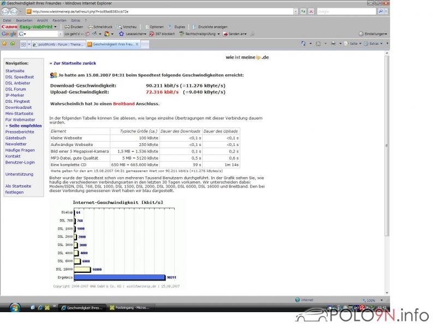Click the Print icon in command bar
The image size is (437, 328).
click(333, 44)
